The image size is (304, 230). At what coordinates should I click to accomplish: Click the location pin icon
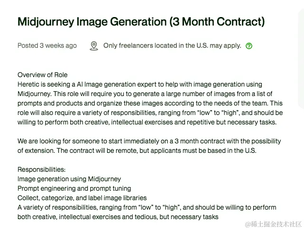(94, 46)
